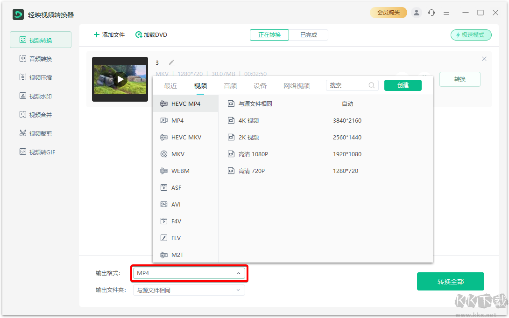This screenshot has width=509, height=318.
Task: Select the 正在转换 view
Action: point(269,35)
